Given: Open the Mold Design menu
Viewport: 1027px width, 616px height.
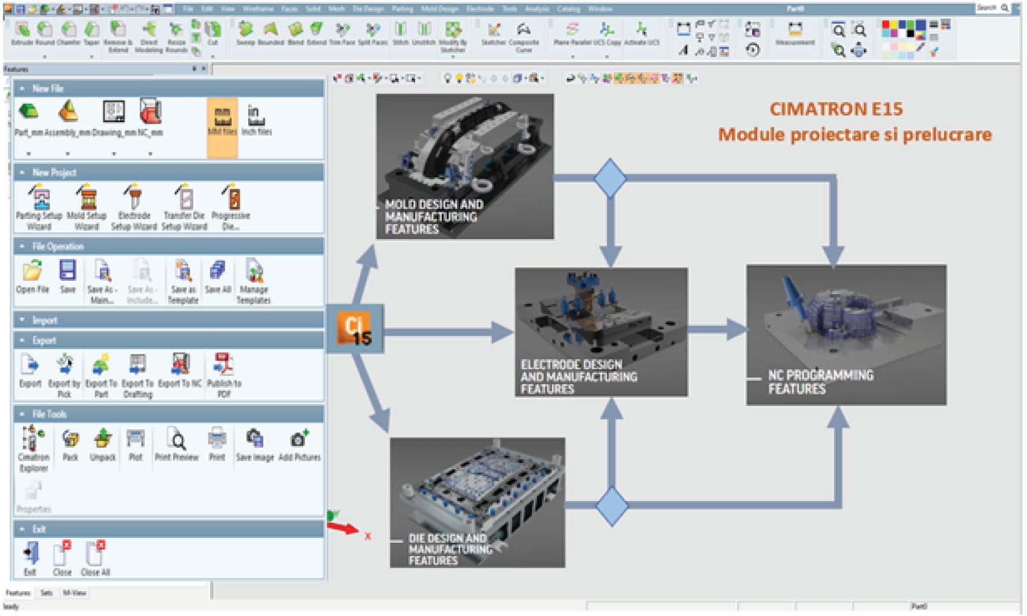Looking at the screenshot, I should pyautogui.click(x=440, y=9).
